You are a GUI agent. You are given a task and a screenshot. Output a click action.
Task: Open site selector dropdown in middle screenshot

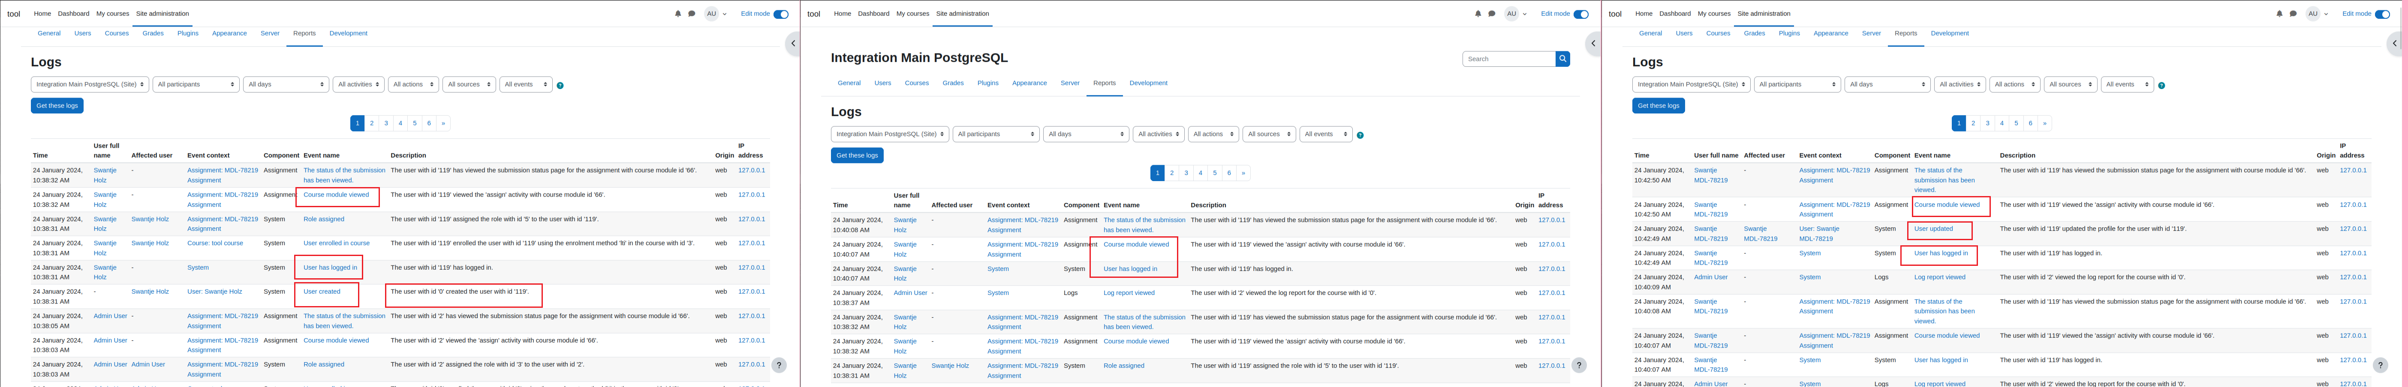(x=890, y=134)
